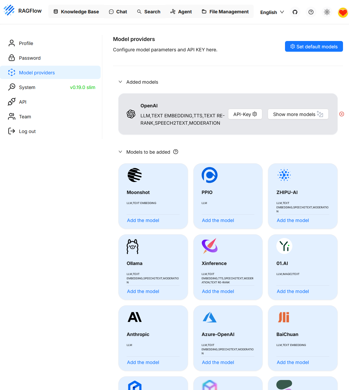Click the Ollama llama logo

click(x=132, y=246)
